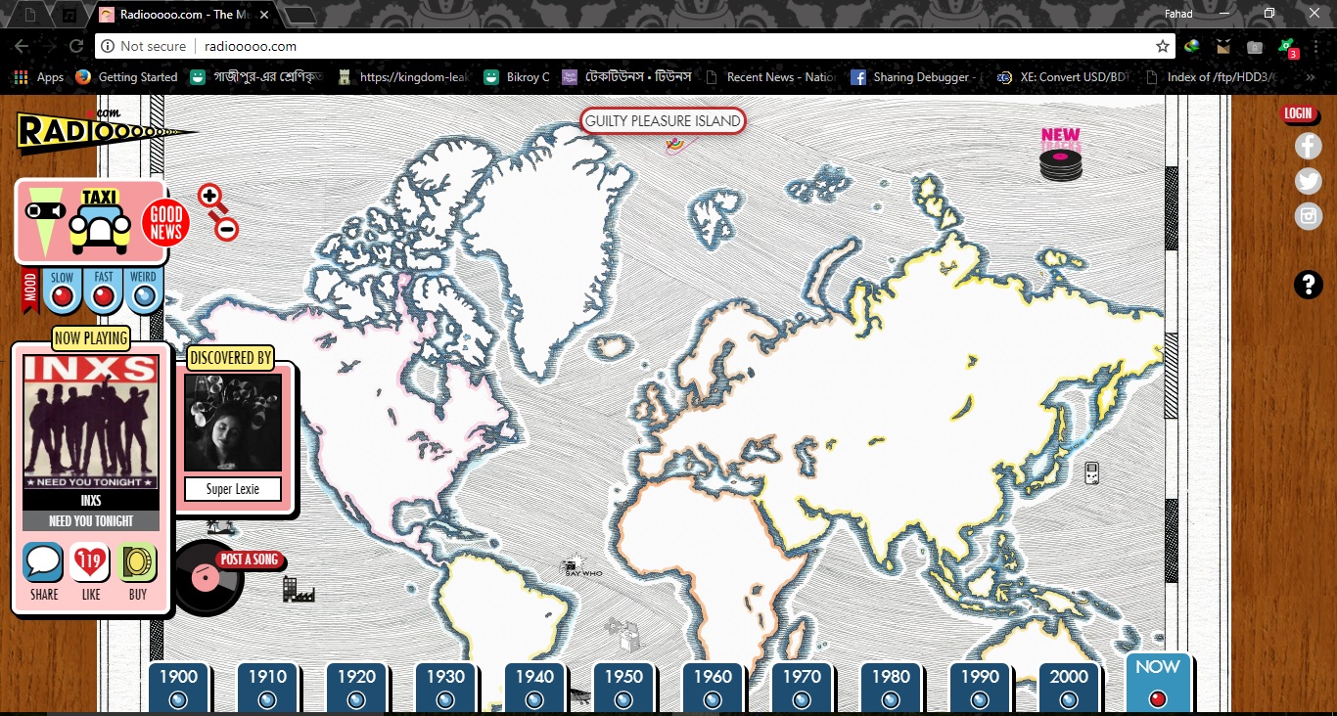
Task: Go back using the browser back arrow
Action: coord(22,46)
